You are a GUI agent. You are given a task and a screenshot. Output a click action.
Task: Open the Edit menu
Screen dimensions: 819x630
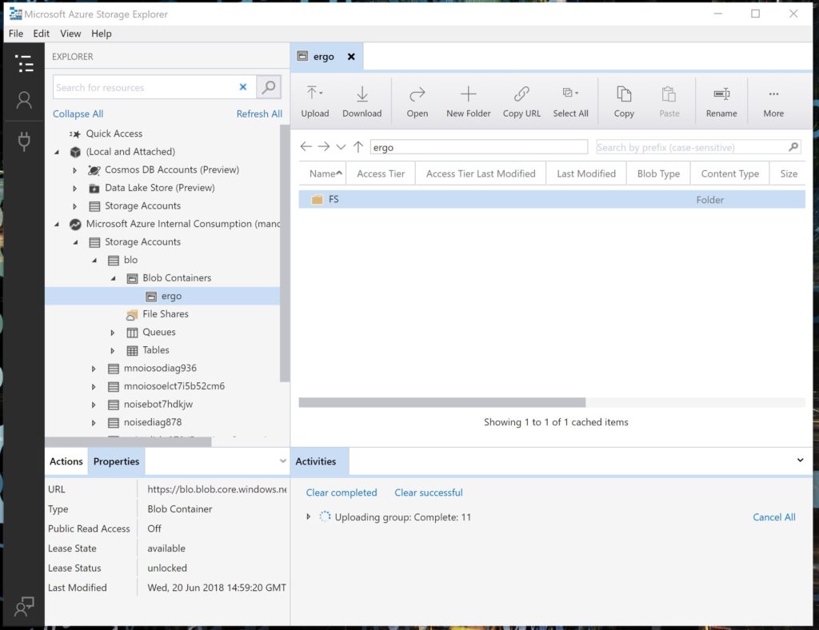click(x=42, y=34)
